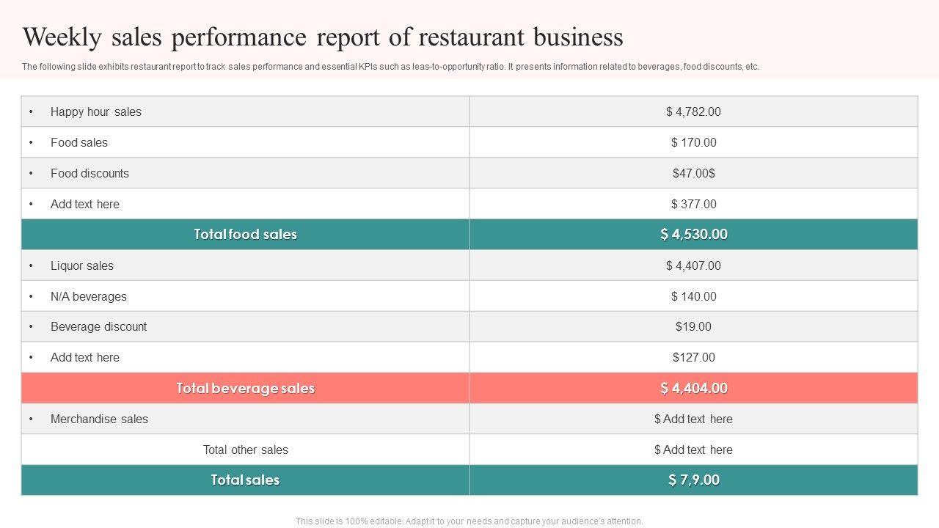Click the $ 4,782.00 amount cell

[x=693, y=112]
